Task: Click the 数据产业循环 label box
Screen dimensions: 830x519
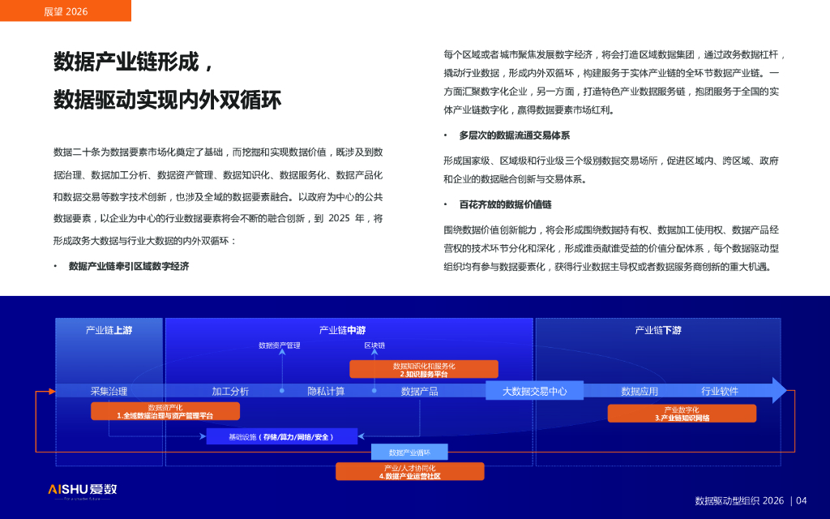Action: pyautogui.click(x=409, y=452)
